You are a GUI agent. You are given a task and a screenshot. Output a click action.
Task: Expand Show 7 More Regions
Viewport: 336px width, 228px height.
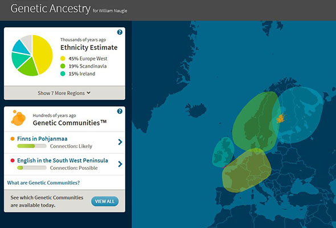[64, 93]
